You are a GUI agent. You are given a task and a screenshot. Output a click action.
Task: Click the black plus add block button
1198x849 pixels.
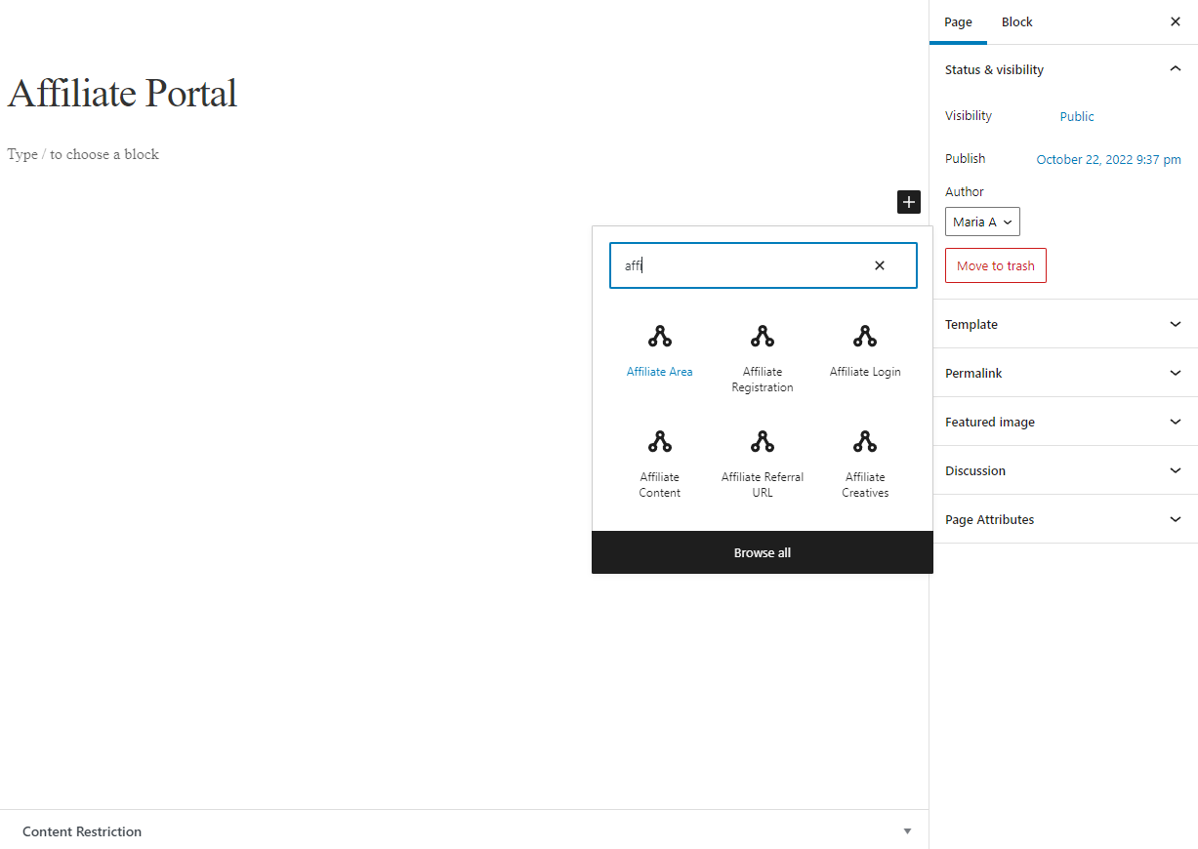pyautogui.click(x=909, y=202)
